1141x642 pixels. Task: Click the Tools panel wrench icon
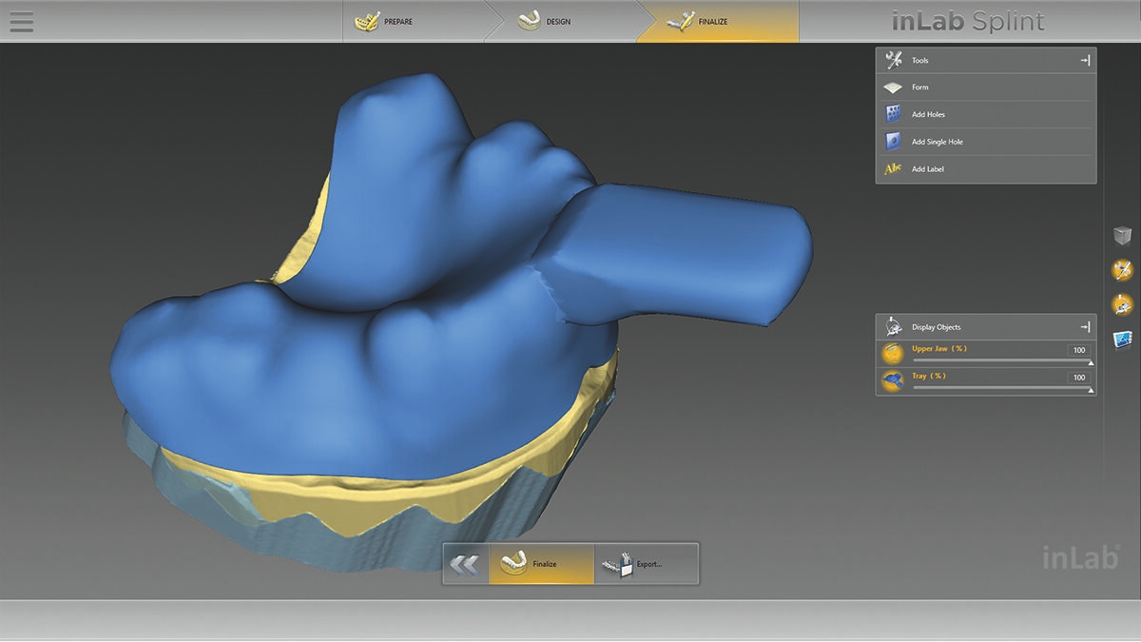pyautogui.click(x=893, y=60)
